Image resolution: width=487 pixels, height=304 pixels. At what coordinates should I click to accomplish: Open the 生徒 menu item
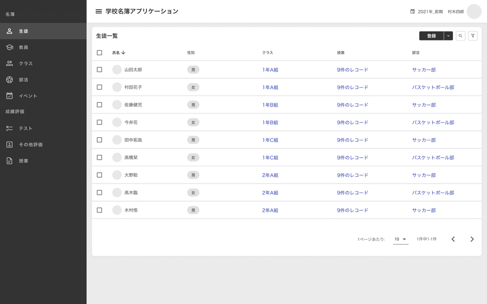(x=43, y=31)
